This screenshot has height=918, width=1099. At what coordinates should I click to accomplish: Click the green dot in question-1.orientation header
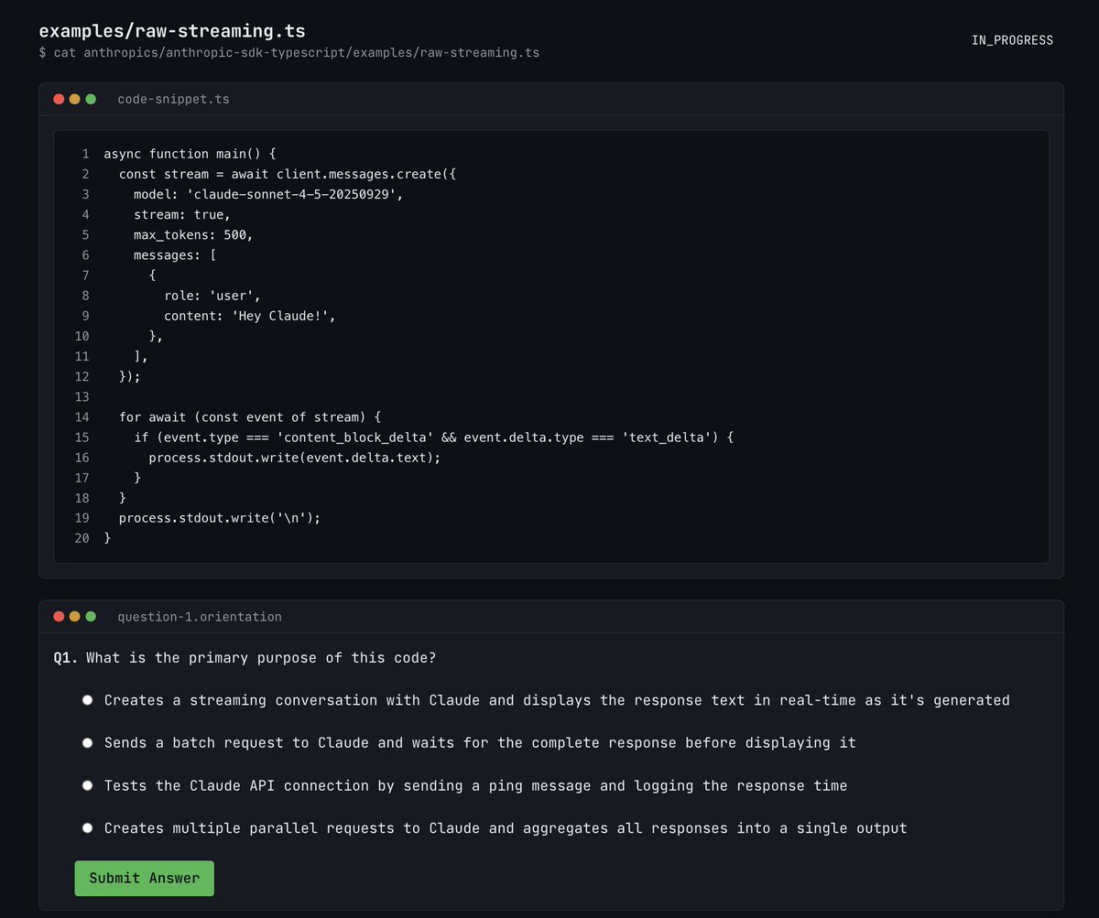point(91,617)
